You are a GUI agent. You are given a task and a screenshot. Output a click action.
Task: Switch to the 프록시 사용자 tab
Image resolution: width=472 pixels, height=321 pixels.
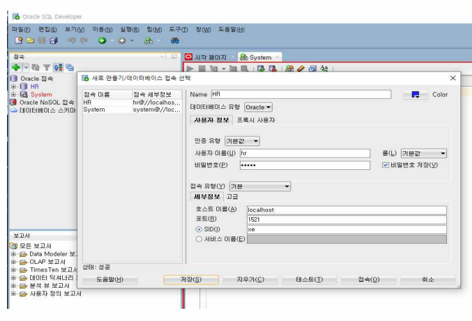pos(256,120)
